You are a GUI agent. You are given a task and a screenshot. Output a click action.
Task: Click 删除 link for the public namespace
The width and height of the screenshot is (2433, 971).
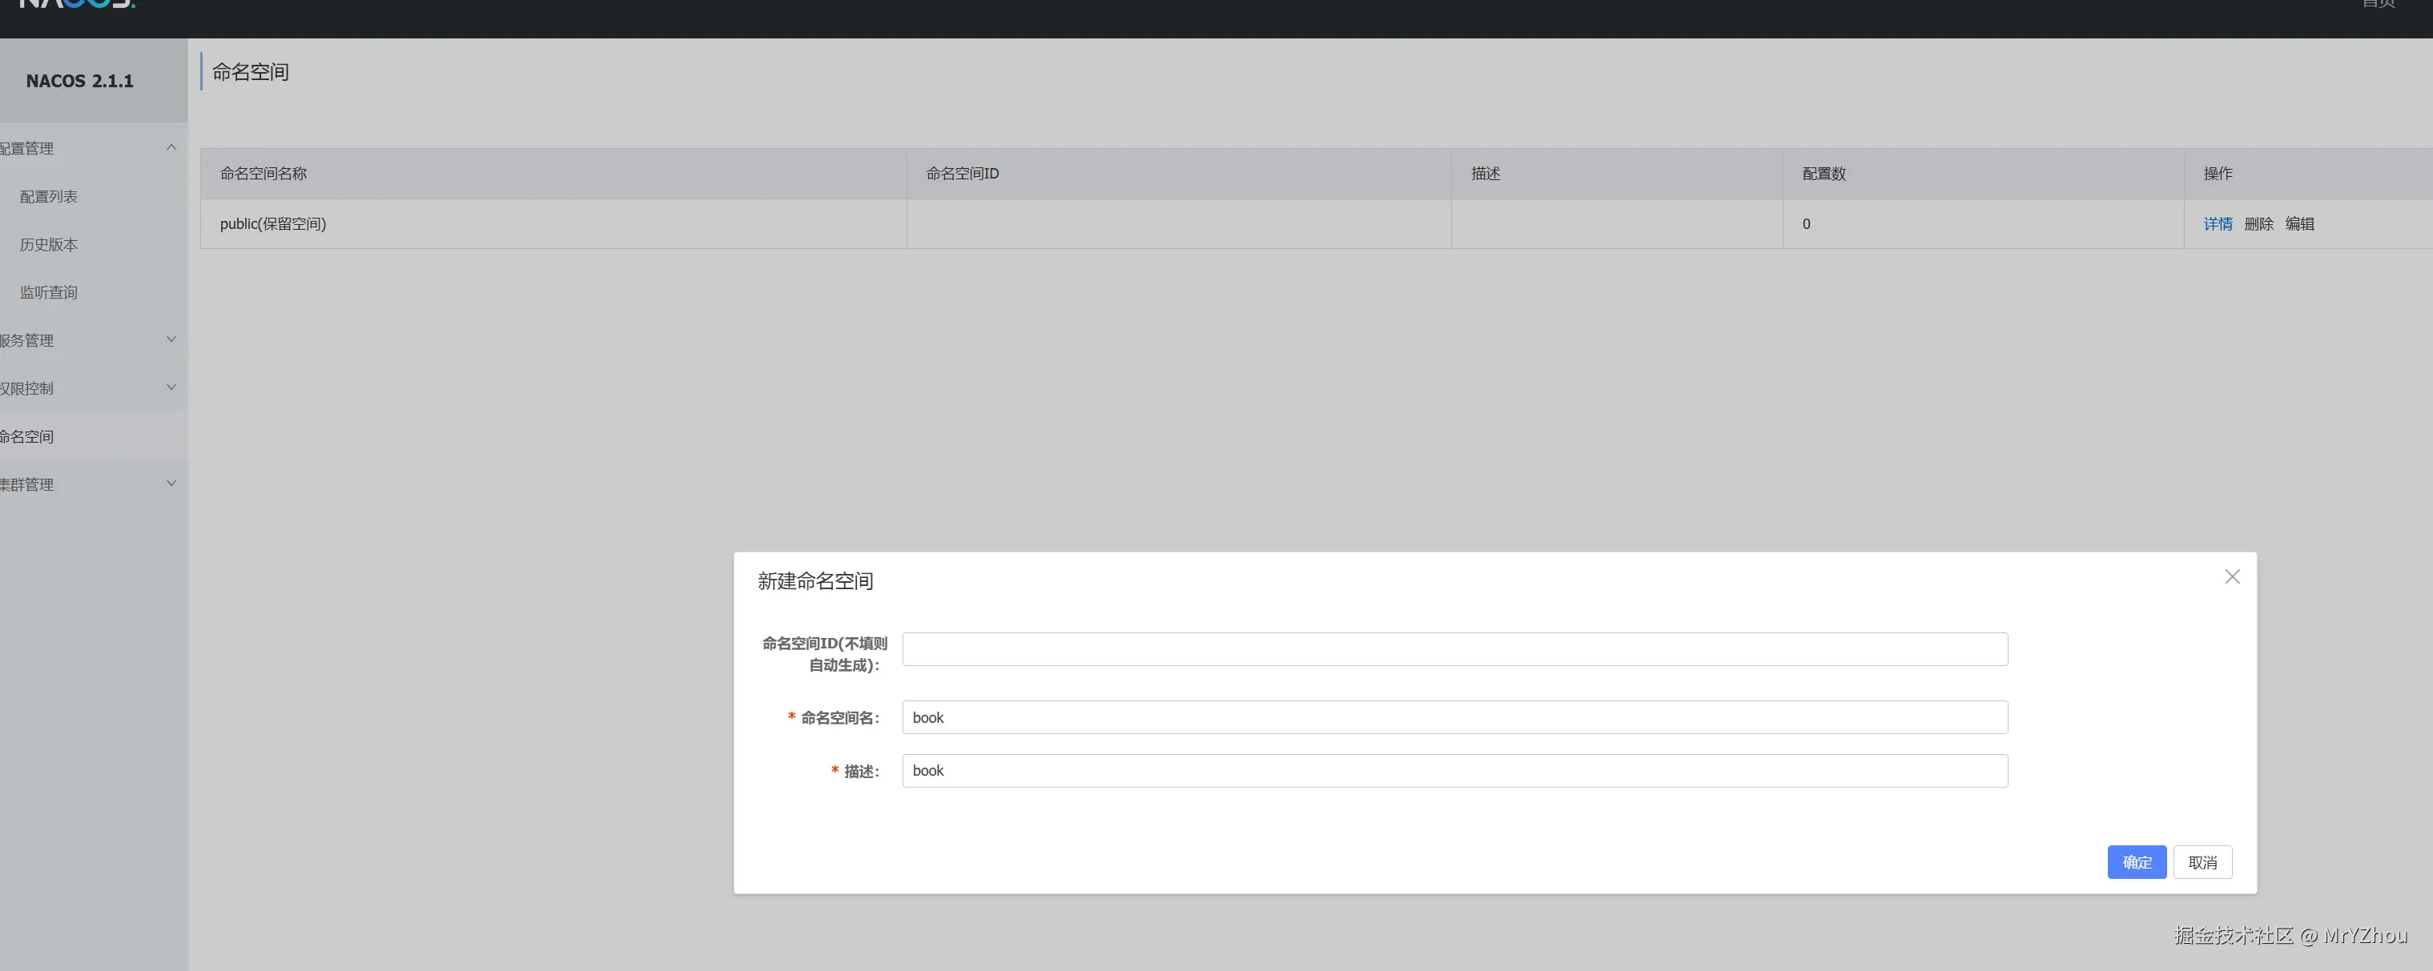pyautogui.click(x=2258, y=223)
